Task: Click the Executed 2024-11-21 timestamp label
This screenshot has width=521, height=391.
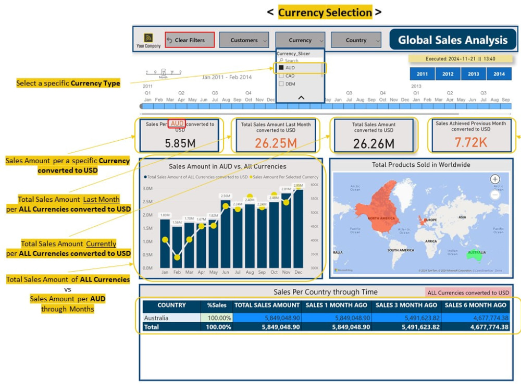Action: click(x=461, y=59)
